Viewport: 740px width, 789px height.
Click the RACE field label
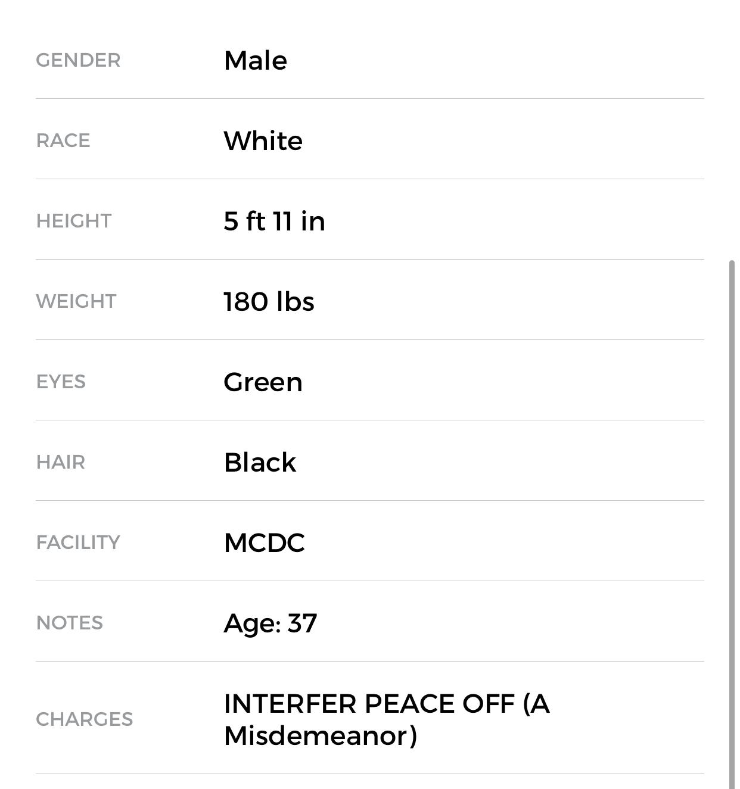pos(63,141)
